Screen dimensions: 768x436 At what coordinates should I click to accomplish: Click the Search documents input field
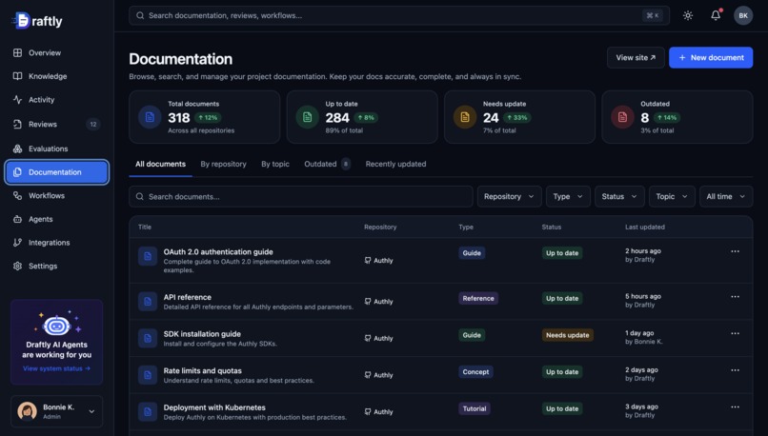tap(301, 197)
